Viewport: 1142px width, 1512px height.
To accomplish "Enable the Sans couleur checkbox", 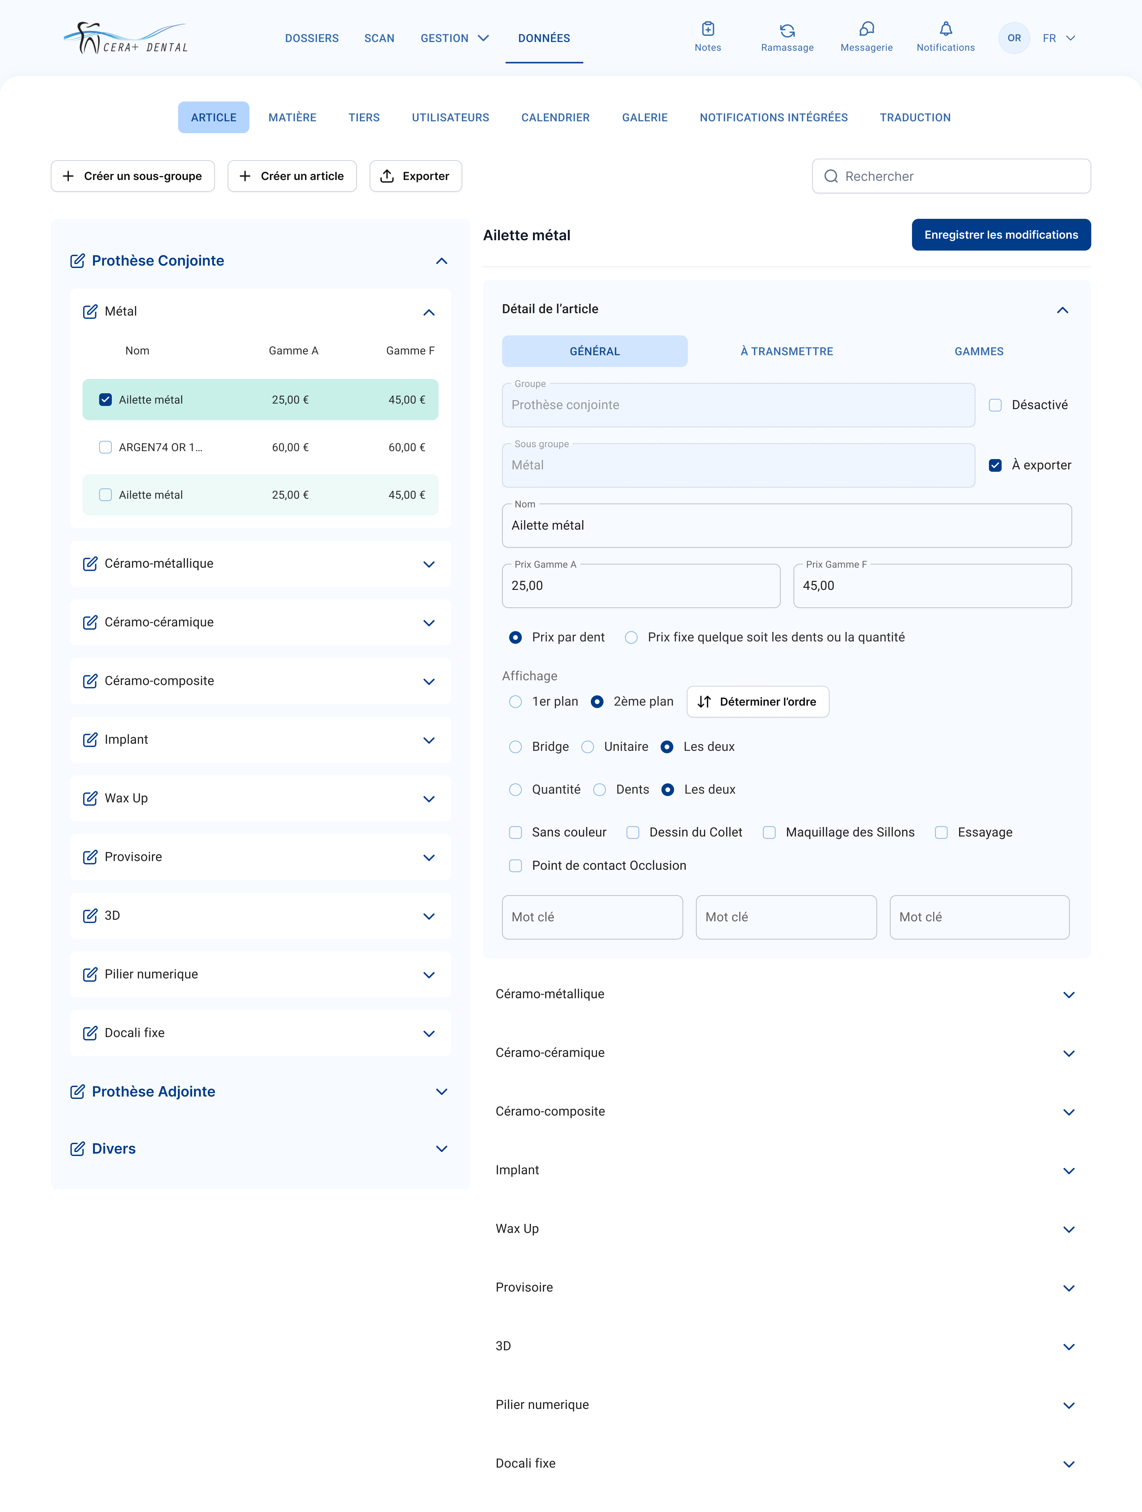I will pos(515,833).
